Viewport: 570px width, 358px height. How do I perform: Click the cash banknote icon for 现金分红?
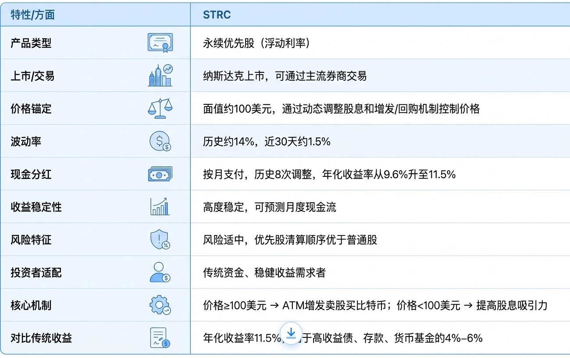tap(160, 174)
